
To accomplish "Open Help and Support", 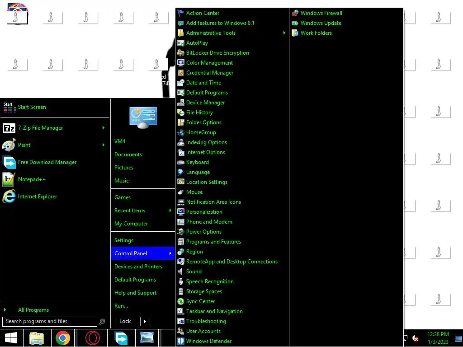I will point(136,293).
